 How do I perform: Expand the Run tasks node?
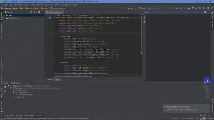pyautogui.click(x=13, y=97)
